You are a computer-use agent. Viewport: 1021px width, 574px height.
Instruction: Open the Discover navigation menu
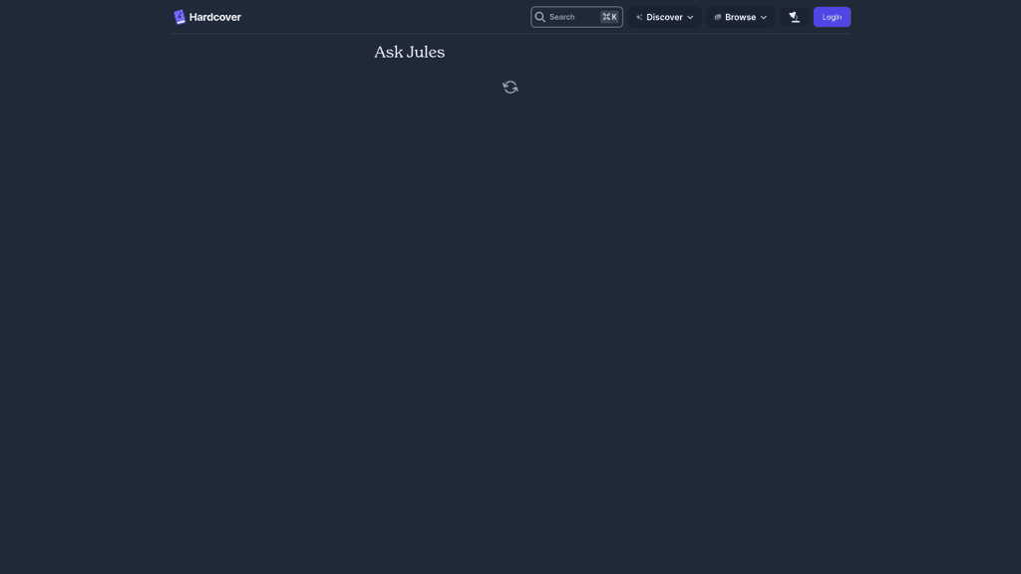[x=664, y=17]
